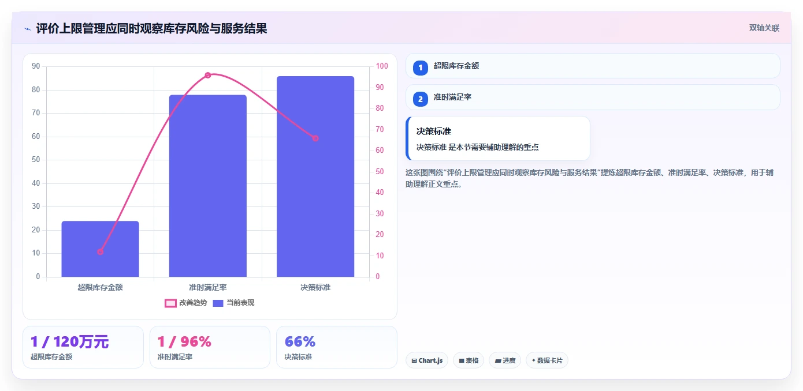
Task: Click the title 评价上限管理应同时观察库存风险与服务结果
Action: pyautogui.click(x=151, y=28)
